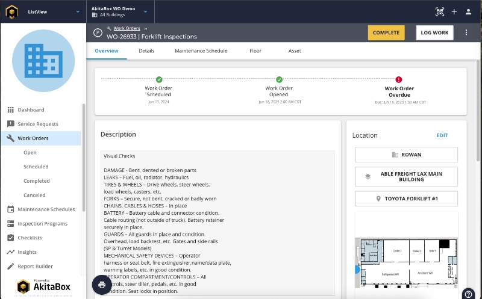Viewport: 482px width, 299px height.
Task: Click the Dashboard grid icon
Action: point(11,110)
